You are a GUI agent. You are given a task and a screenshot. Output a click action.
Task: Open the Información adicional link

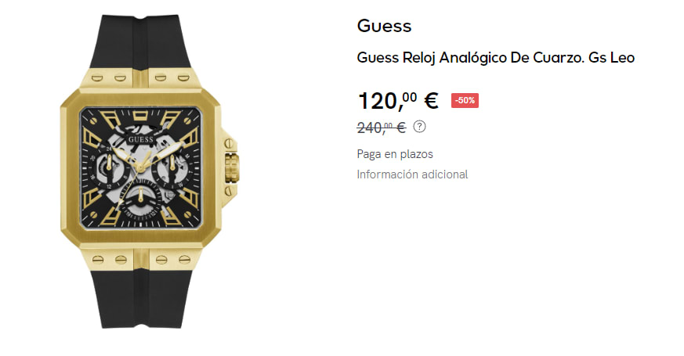click(x=412, y=174)
